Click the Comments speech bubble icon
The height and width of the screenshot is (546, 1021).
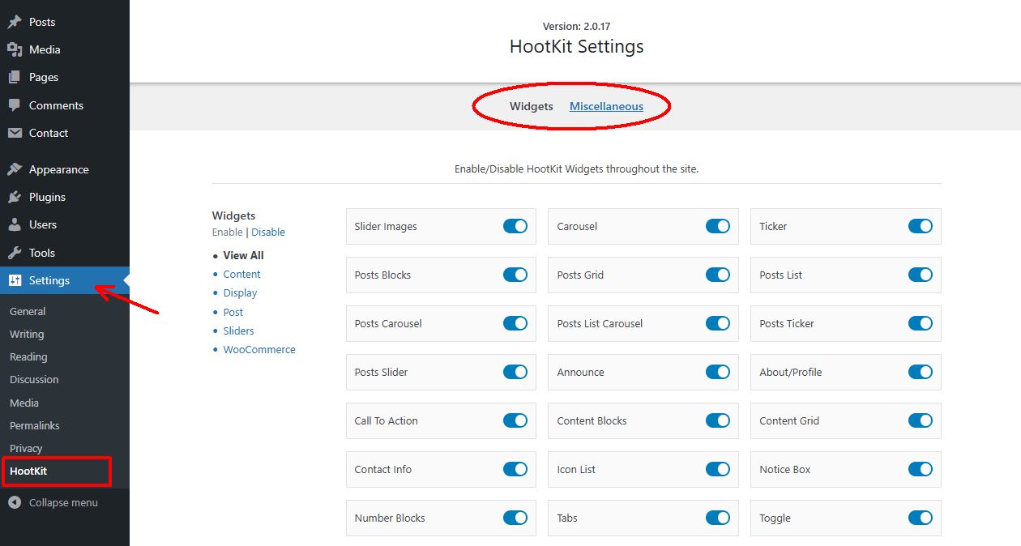pos(15,105)
